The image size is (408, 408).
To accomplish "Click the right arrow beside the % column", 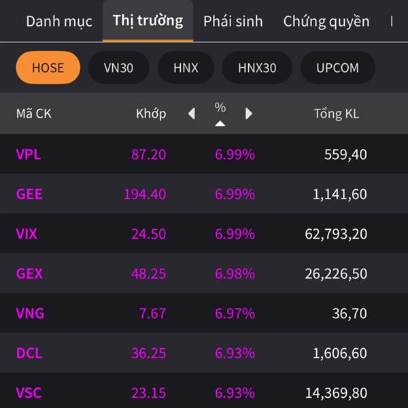I will (x=249, y=114).
